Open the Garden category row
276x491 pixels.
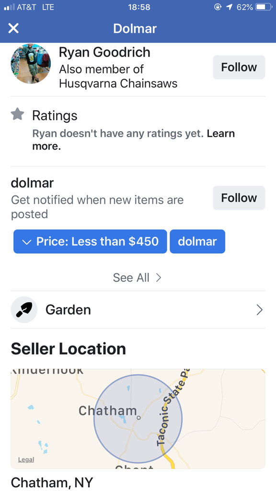[x=138, y=310]
